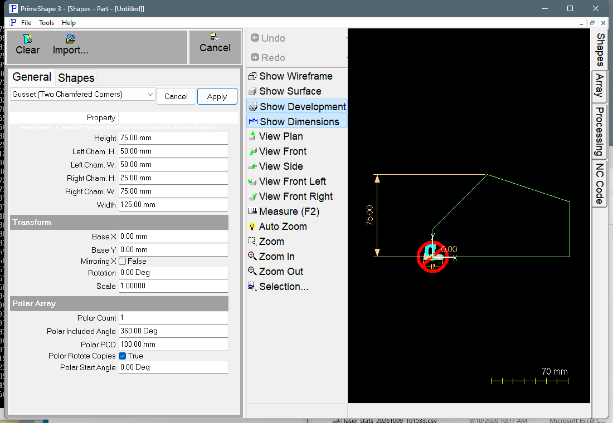Switch to View Side
Image resolution: width=613 pixels, height=423 pixels.
[276, 166]
